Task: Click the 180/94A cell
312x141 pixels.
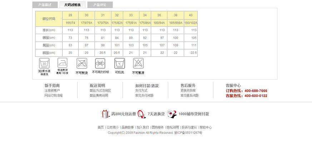Action: tap(159, 23)
